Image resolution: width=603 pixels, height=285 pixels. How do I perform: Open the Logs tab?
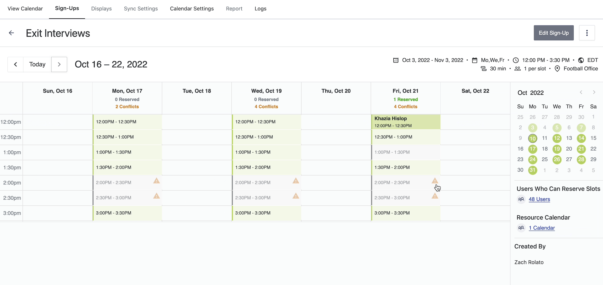pos(260,9)
